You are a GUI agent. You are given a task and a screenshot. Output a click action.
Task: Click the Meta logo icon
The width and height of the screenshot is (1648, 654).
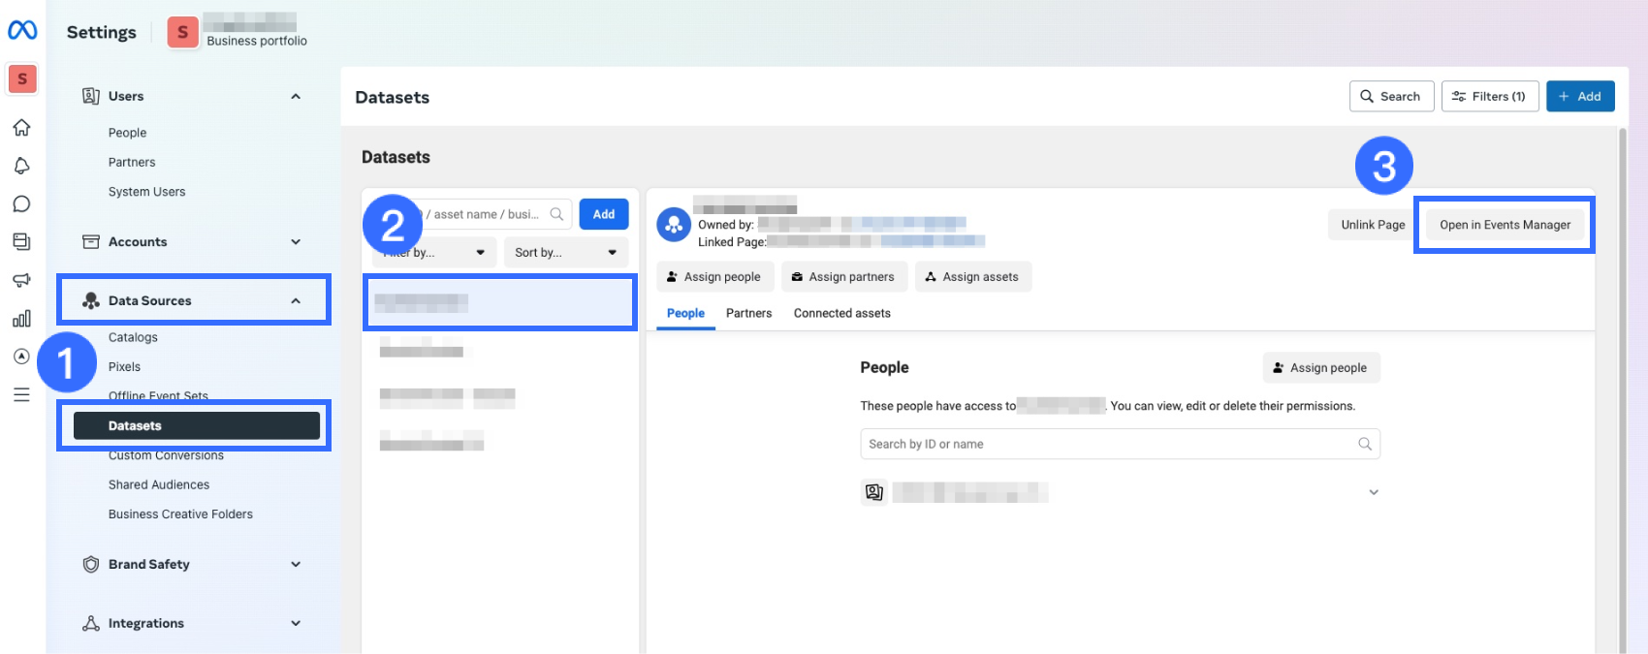pos(22,30)
